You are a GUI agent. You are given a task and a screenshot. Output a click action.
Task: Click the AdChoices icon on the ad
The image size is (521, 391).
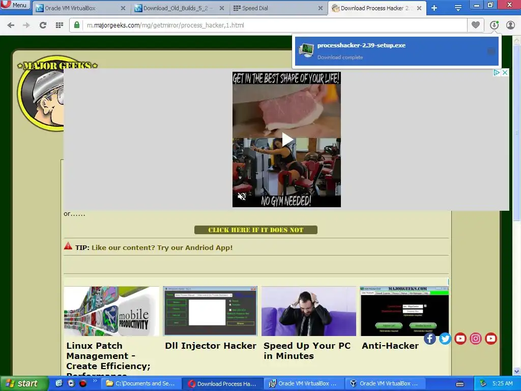[497, 72]
